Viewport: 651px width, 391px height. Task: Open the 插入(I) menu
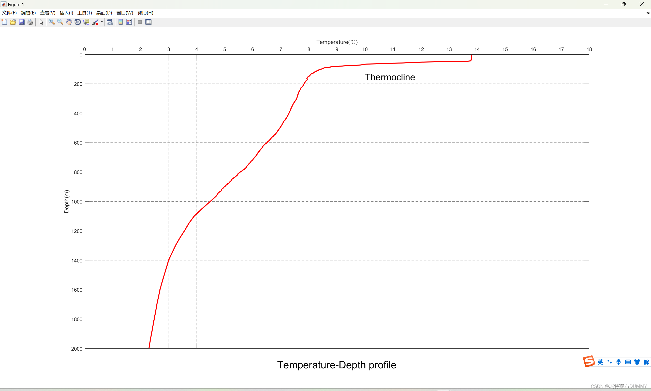[66, 13]
